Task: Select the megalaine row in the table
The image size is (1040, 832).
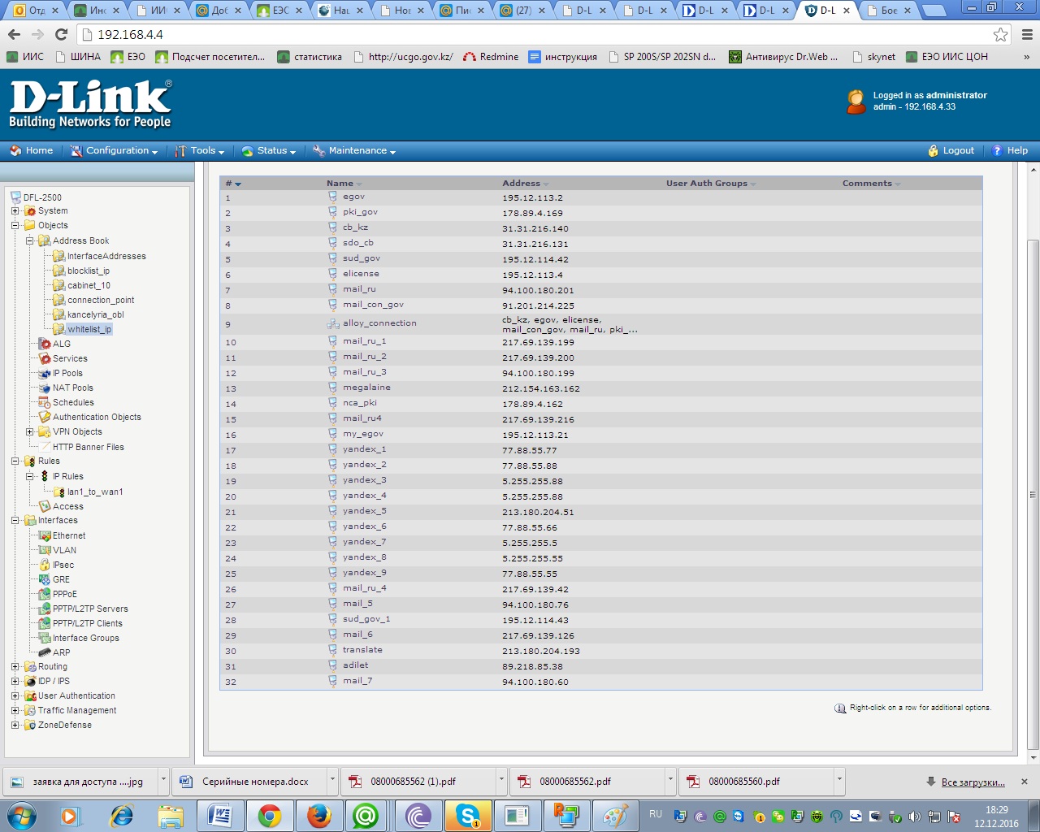Action: pyautogui.click(x=600, y=388)
